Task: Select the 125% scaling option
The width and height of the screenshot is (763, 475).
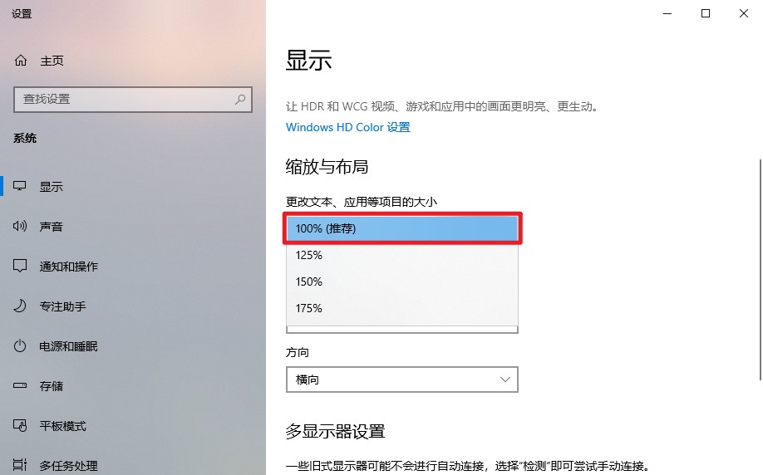Action: click(402, 255)
